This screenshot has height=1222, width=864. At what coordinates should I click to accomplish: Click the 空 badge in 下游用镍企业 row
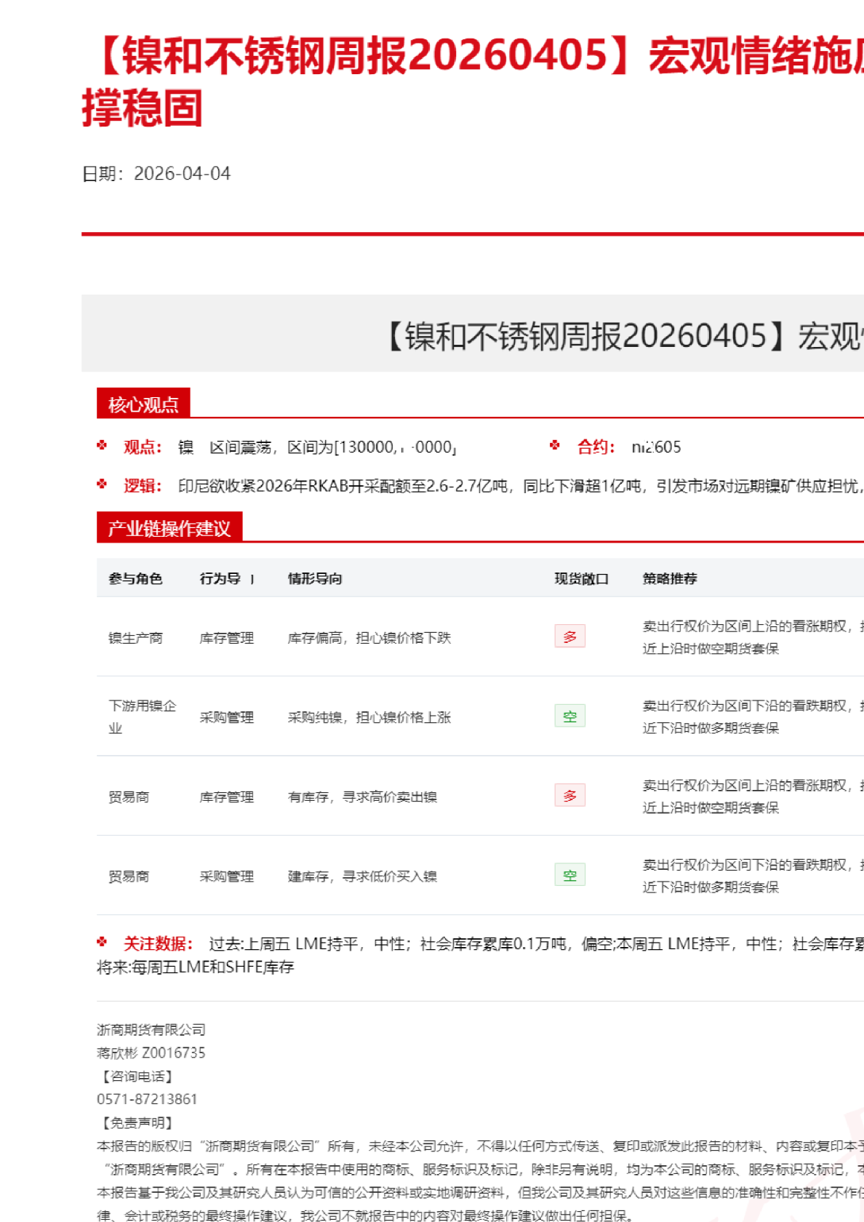[x=570, y=716]
